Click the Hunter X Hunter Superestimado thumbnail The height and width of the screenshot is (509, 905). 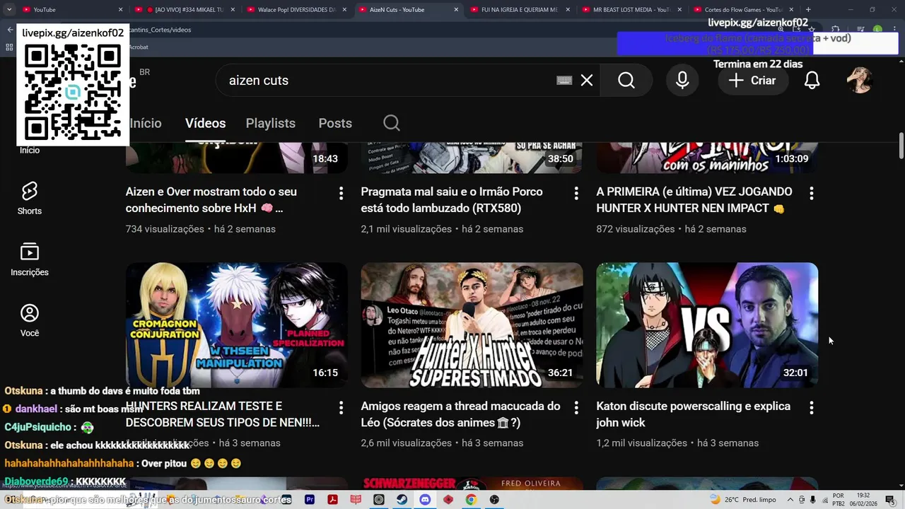pos(472,325)
